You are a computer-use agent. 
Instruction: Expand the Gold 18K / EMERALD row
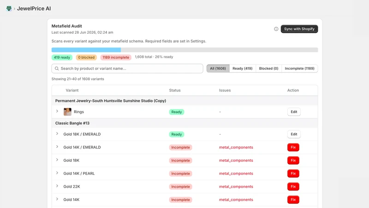pos(57,134)
